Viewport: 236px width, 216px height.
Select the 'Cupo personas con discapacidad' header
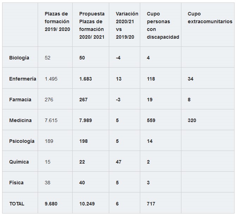[x=163, y=25]
